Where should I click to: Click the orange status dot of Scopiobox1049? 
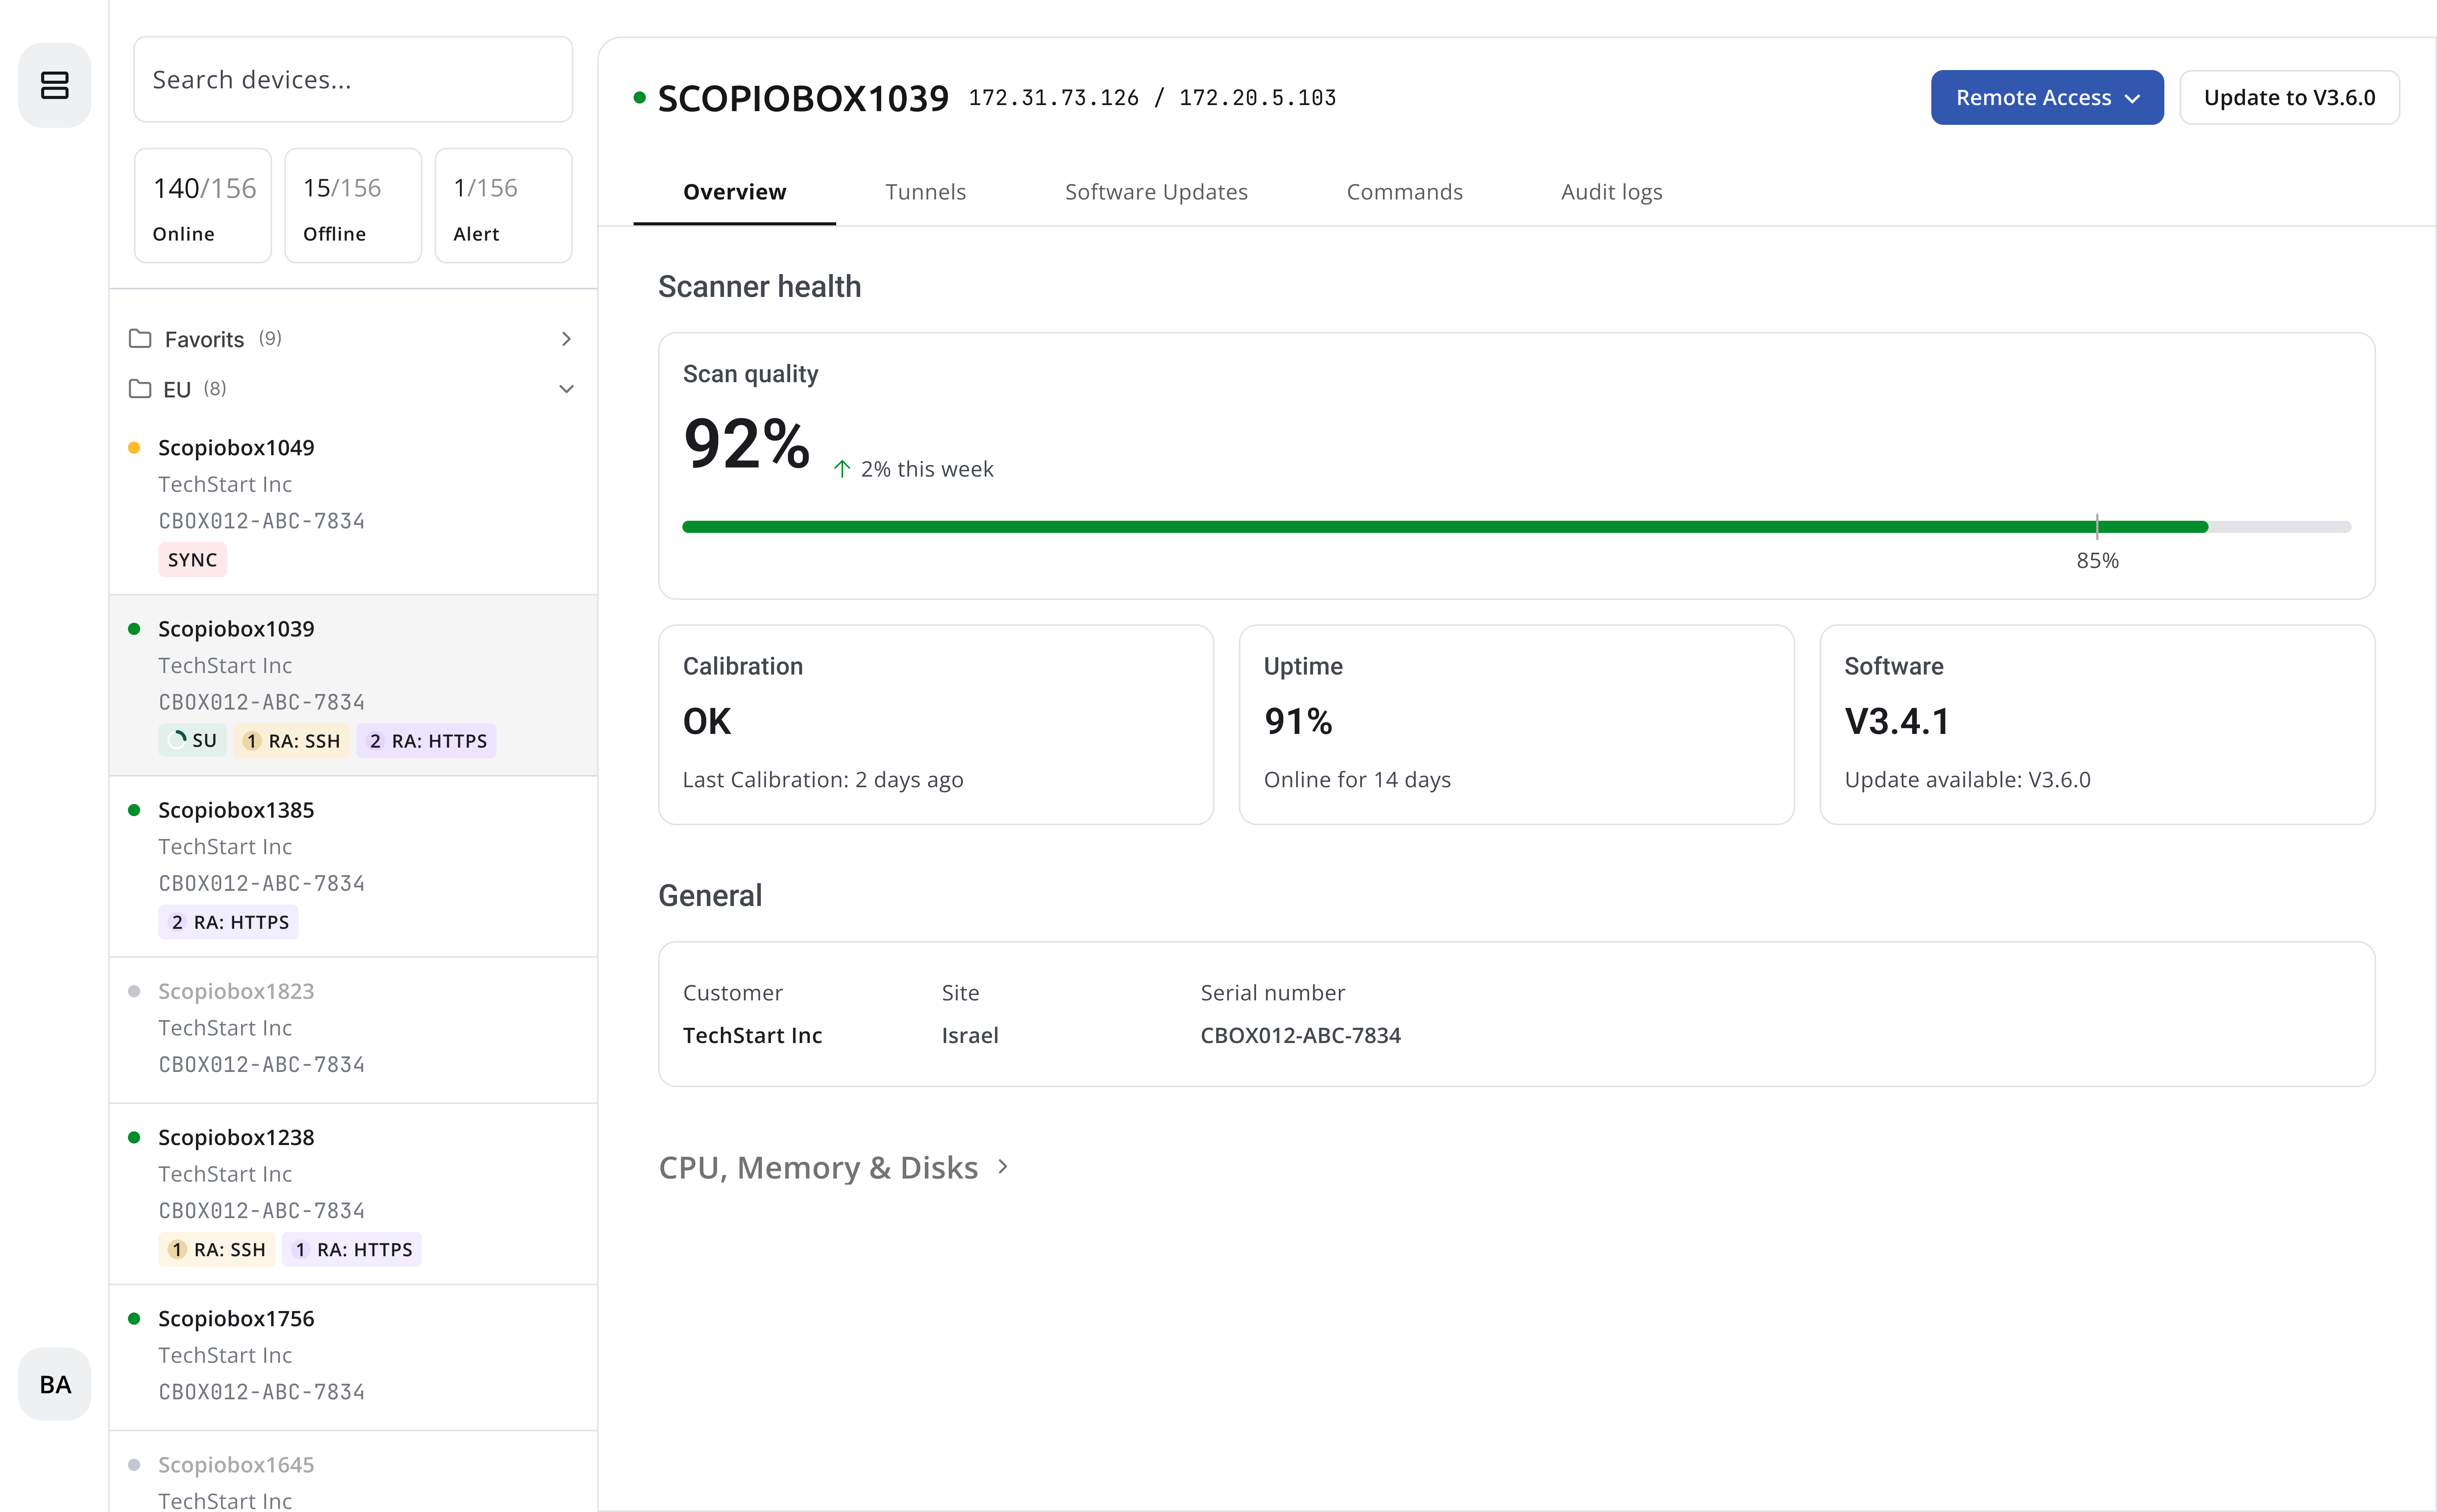point(134,448)
